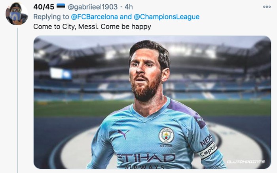Click the 'Come to City, Messi' tweet text
Image resolution: width=277 pixels, height=173 pixels.
pyautogui.click(x=92, y=26)
